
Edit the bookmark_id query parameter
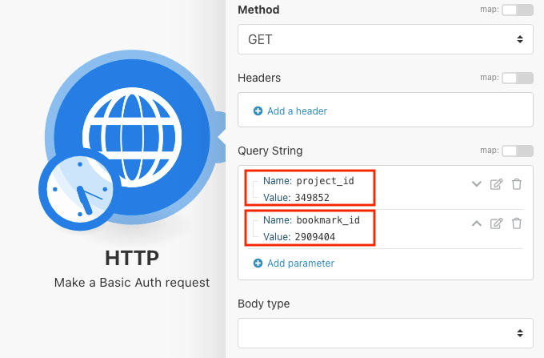496,223
